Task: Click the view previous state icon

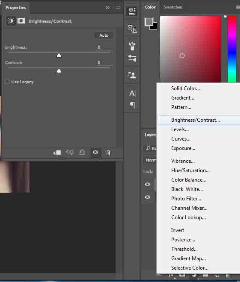Action: point(70,153)
